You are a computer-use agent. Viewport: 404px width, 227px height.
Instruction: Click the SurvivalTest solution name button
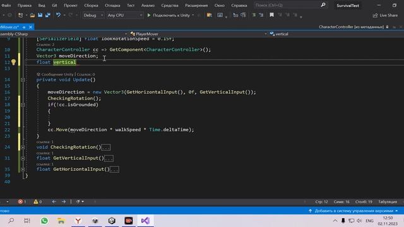coord(348,6)
